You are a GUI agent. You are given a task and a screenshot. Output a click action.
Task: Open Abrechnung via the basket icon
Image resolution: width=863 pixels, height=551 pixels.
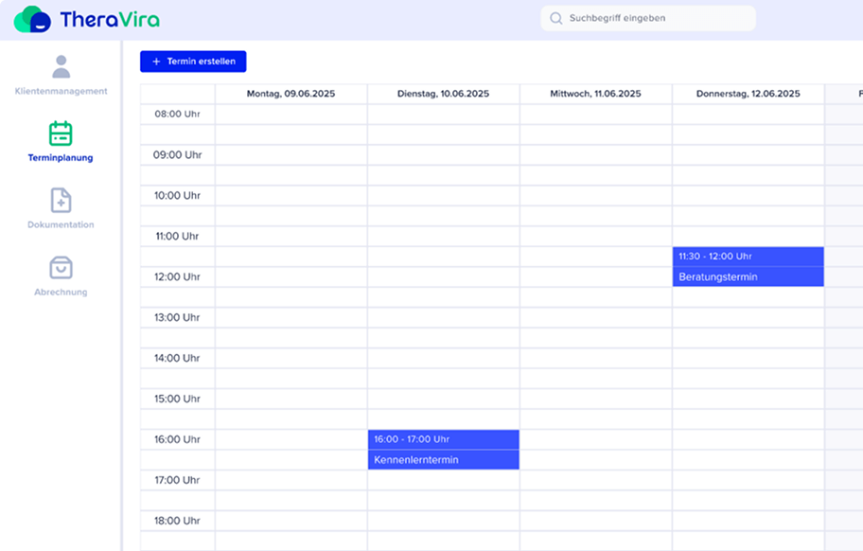pos(61,268)
